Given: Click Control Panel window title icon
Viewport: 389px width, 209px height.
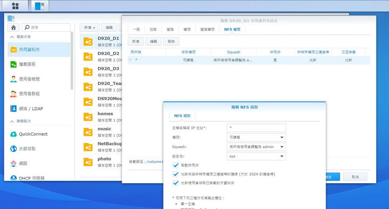Looking at the screenshot, I should click(x=11, y=18).
